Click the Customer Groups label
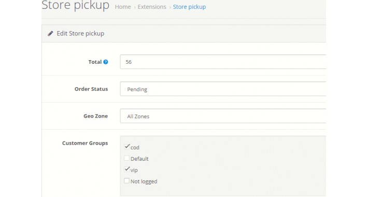Image resolution: width=368 pixels, height=197 pixels. [x=85, y=143]
